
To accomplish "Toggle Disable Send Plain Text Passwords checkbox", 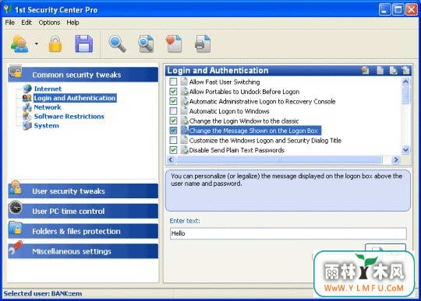I will [173, 150].
